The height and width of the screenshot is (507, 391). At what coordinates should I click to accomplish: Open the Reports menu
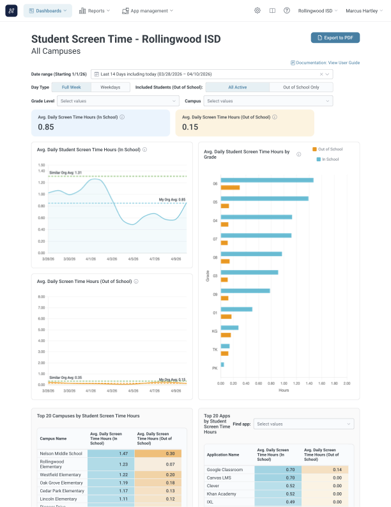(x=95, y=11)
